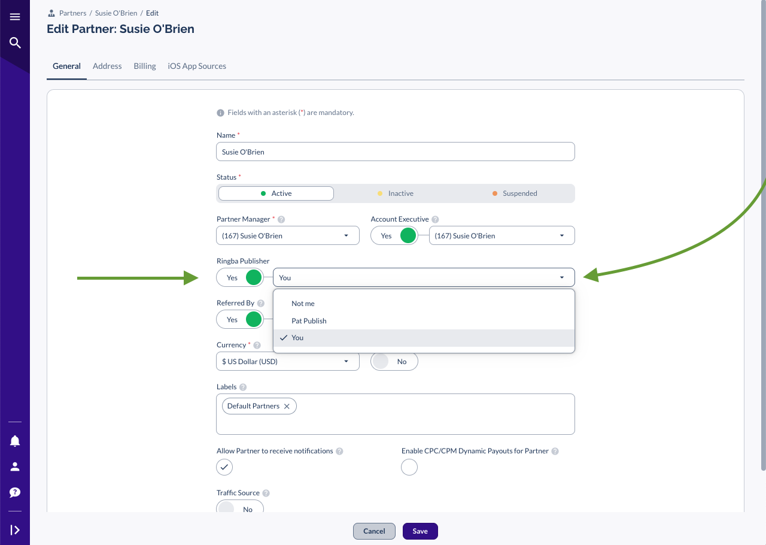Collapse the Ringba Publisher dropdown showing You
This screenshot has height=545, width=766.
(x=424, y=277)
